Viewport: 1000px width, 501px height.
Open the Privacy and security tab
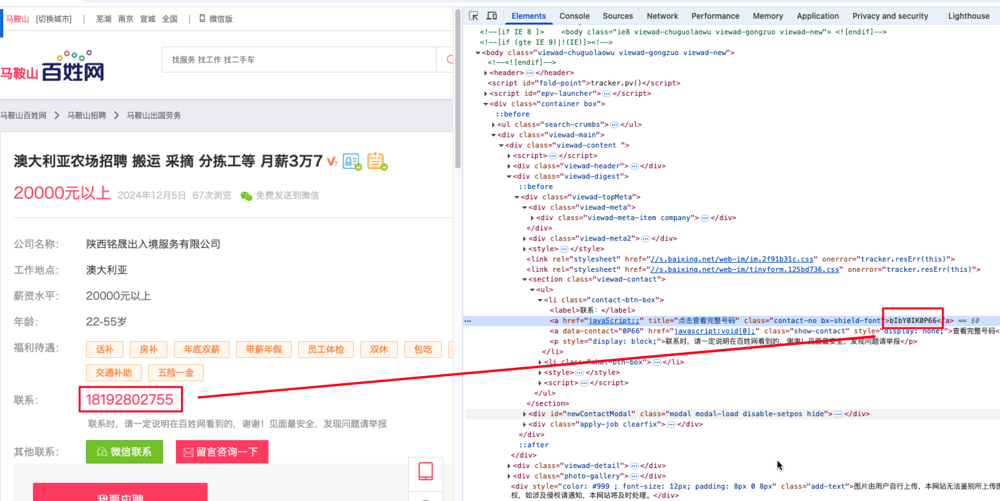[890, 16]
